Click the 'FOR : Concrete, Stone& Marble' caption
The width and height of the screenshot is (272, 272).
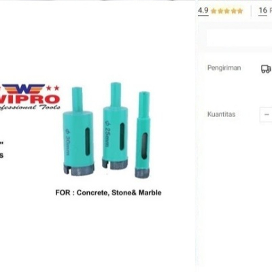(108, 193)
